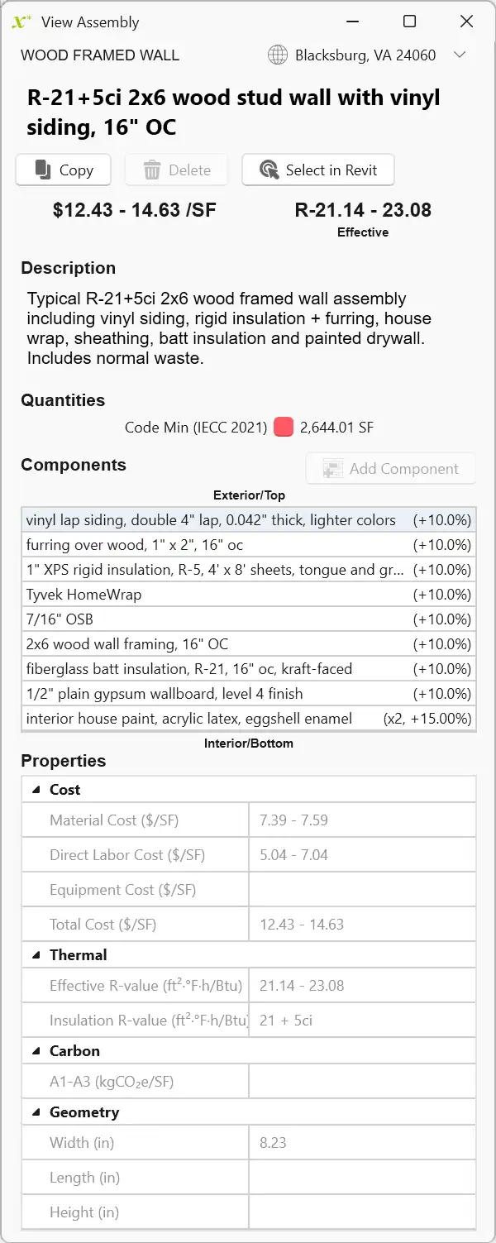This screenshot has height=1243, width=496.
Task: Click the Width (in) value field
Action: 362,1143
